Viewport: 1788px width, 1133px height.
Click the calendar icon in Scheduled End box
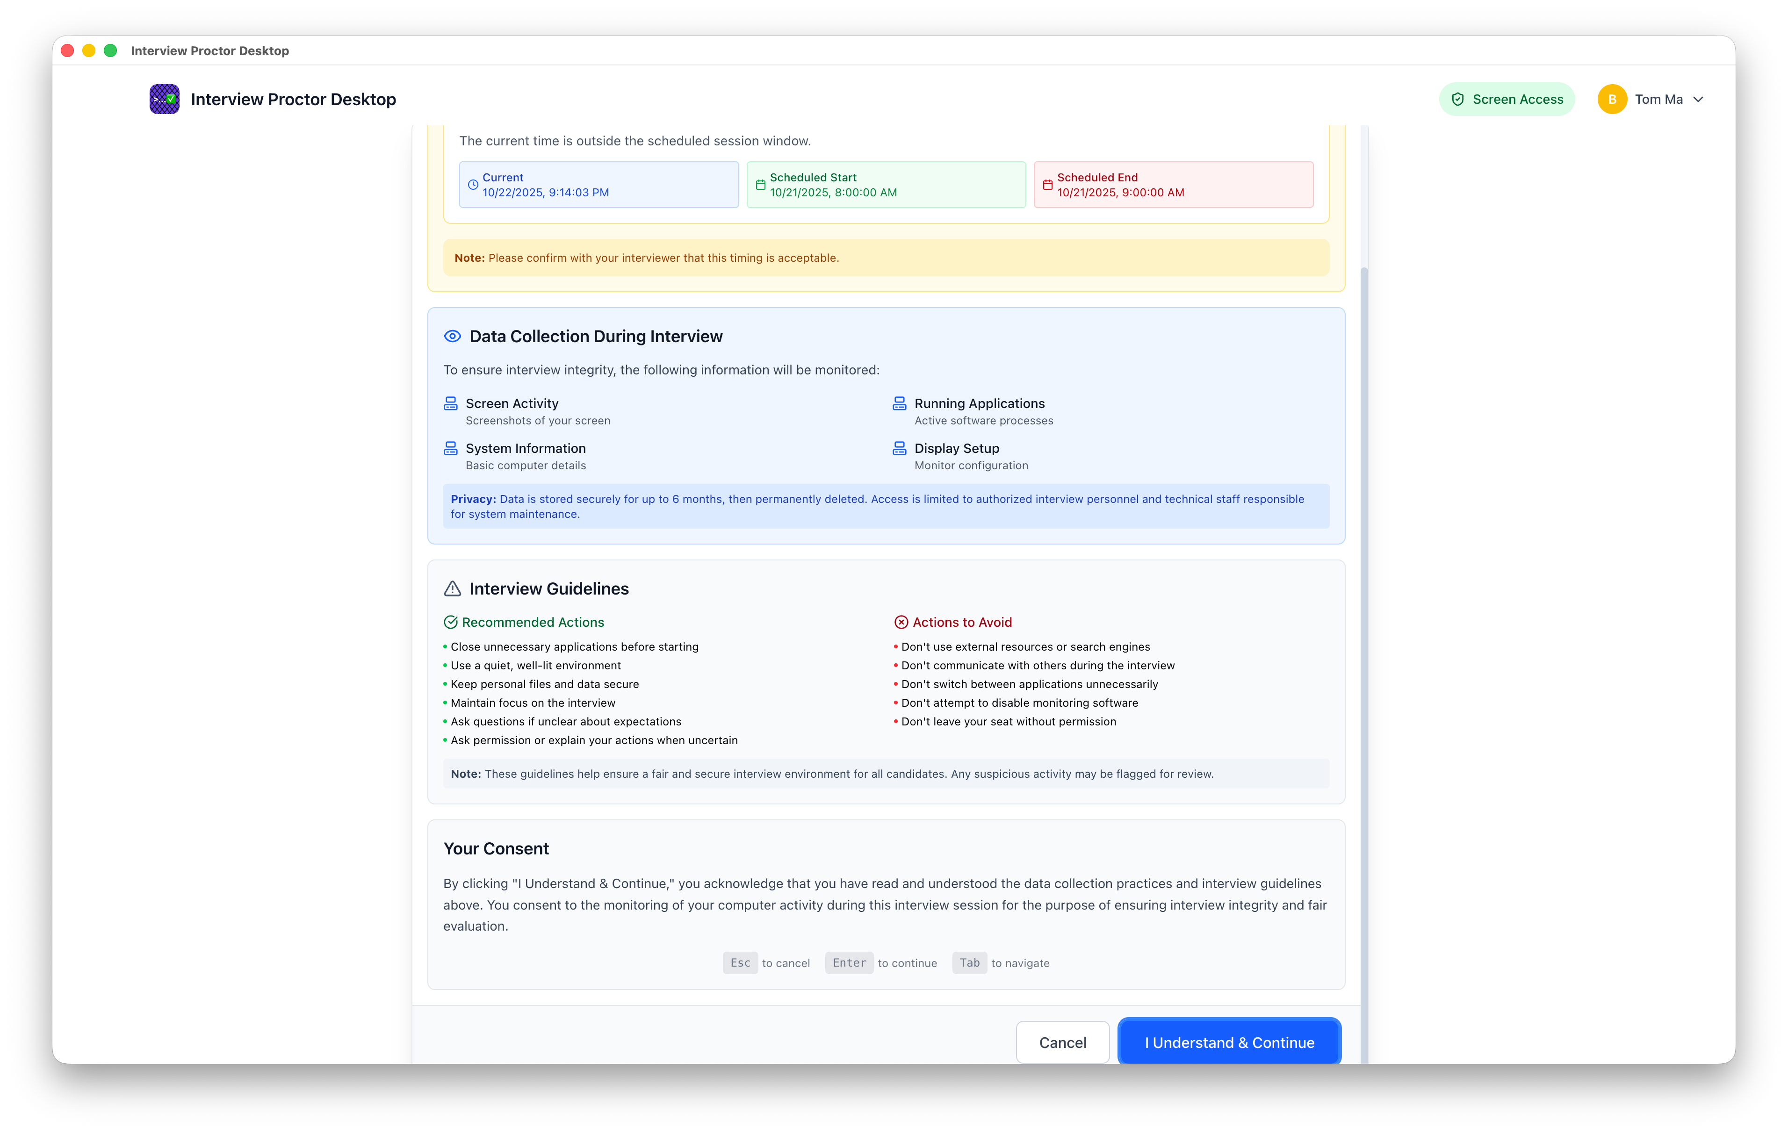point(1048,185)
